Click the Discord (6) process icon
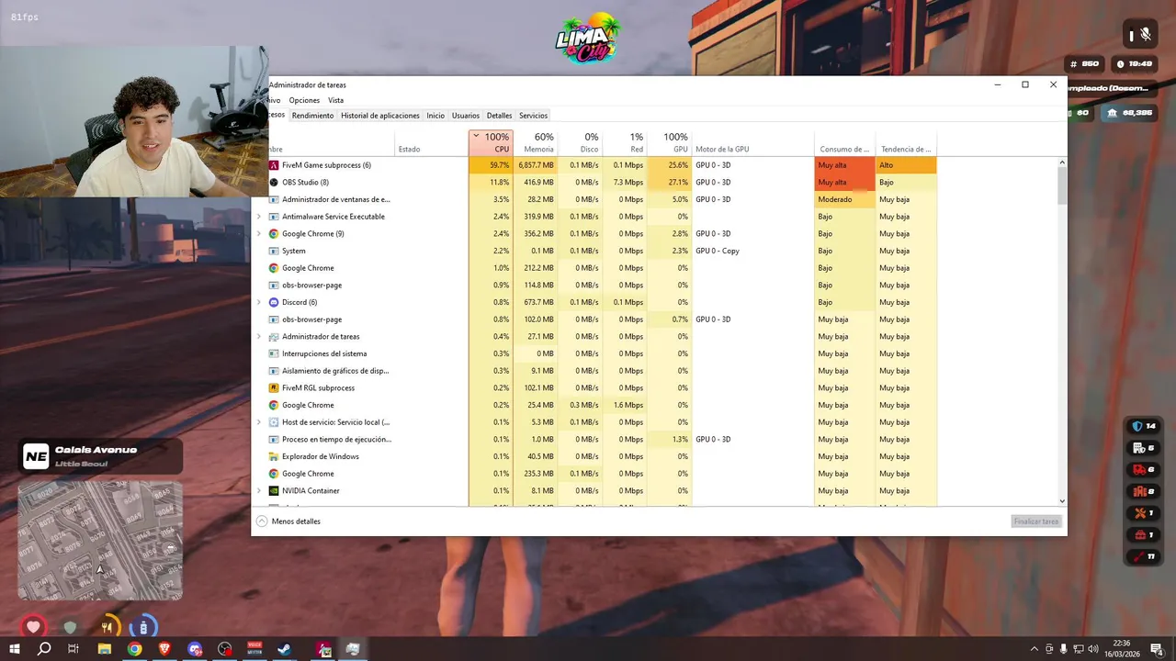The height and width of the screenshot is (661, 1176). [274, 302]
